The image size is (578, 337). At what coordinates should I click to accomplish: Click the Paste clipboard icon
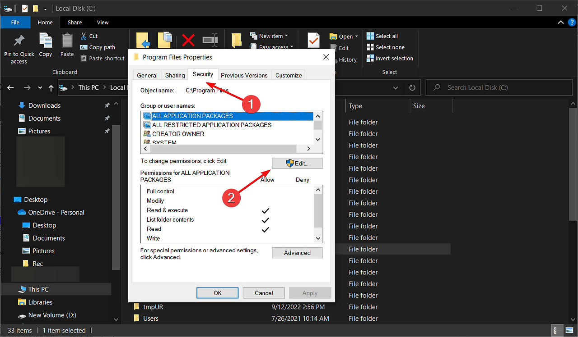pyautogui.click(x=67, y=41)
